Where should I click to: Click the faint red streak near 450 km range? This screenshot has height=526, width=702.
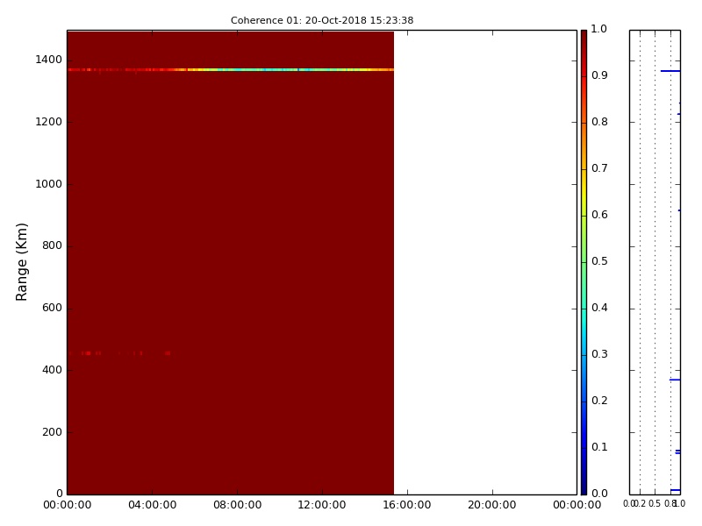coord(120,353)
